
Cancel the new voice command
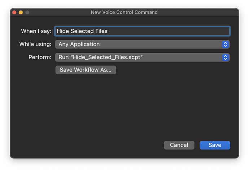(x=179, y=145)
